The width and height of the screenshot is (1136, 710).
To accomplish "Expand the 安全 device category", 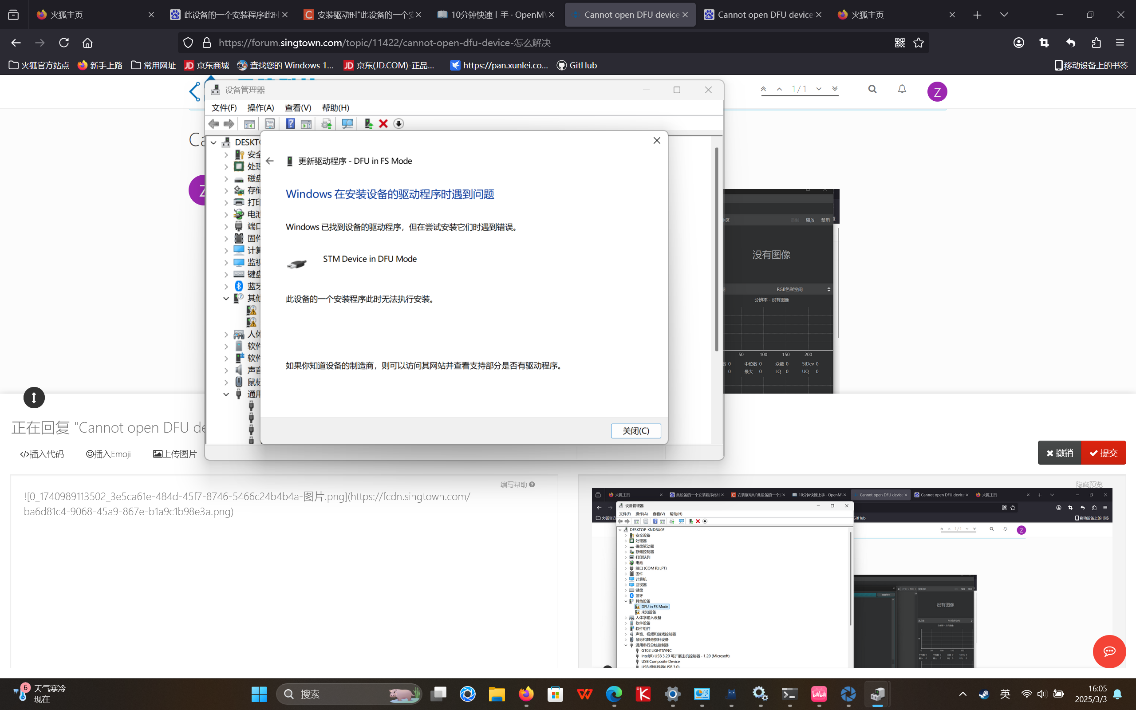I will tap(226, 154).
